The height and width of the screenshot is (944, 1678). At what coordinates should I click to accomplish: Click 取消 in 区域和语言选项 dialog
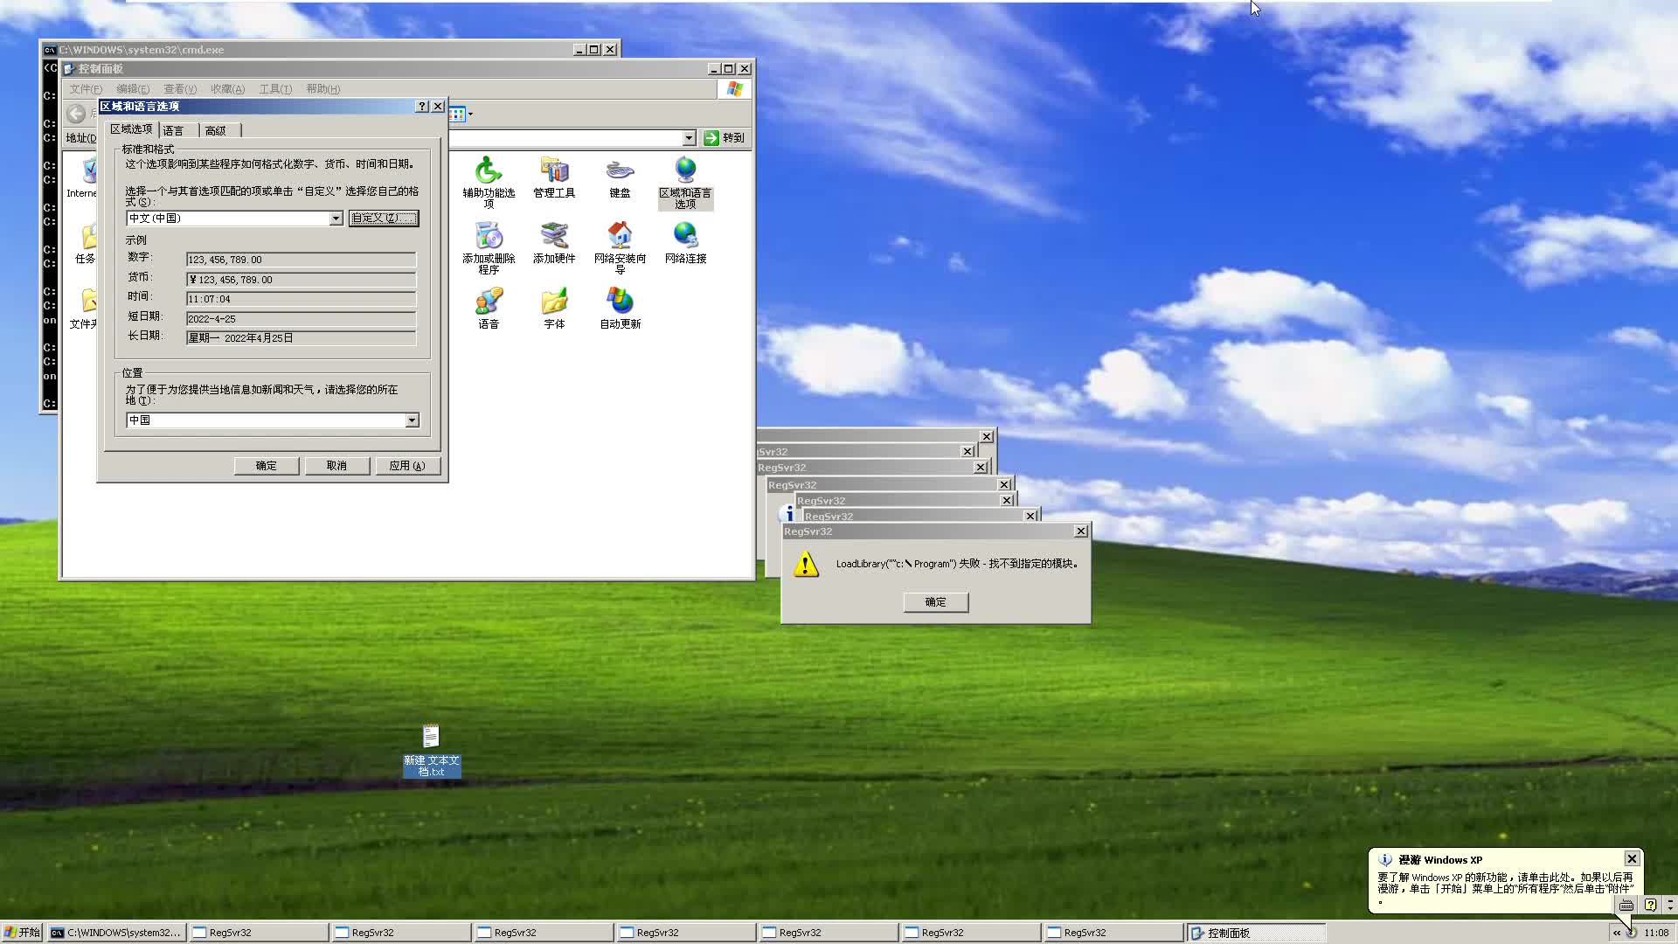pos(337,466)
